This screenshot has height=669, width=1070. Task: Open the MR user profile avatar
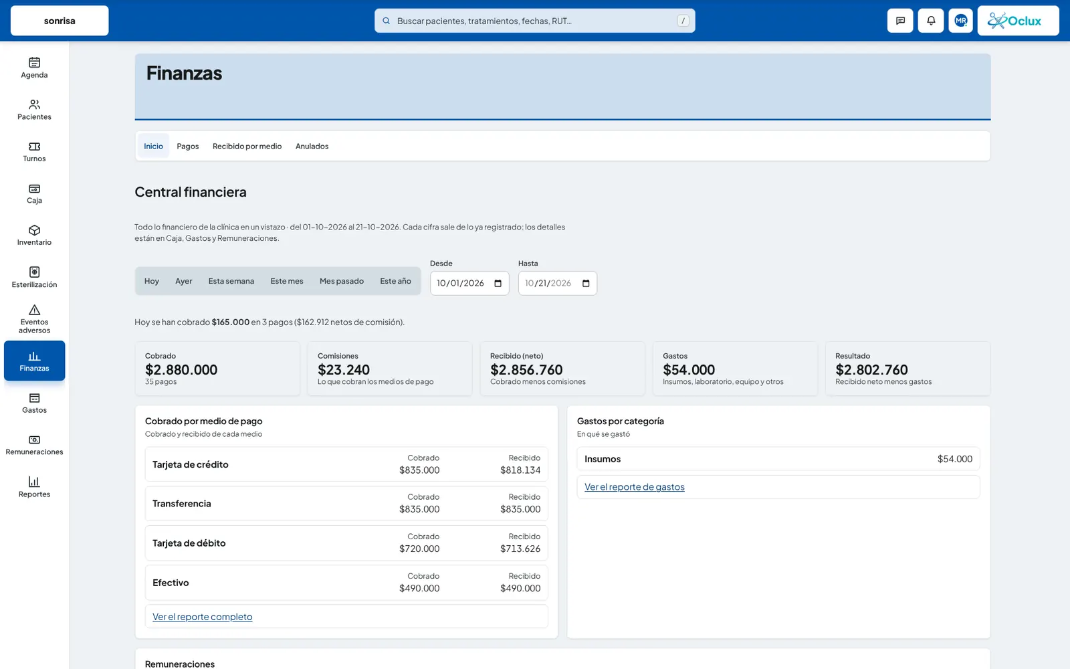tap(961, 21)
